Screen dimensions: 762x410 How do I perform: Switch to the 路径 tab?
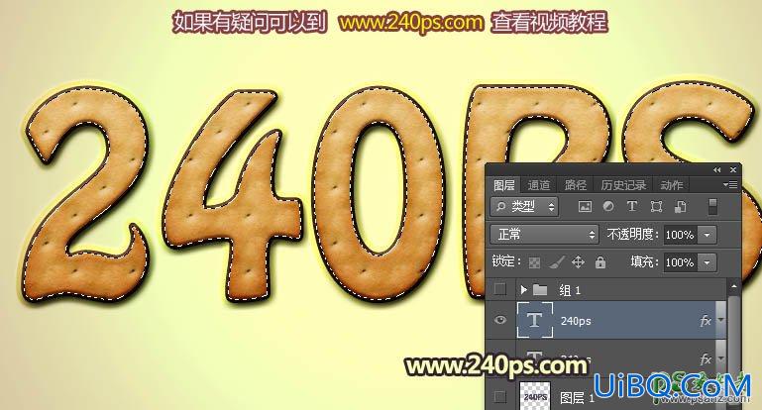pos(576,185)
